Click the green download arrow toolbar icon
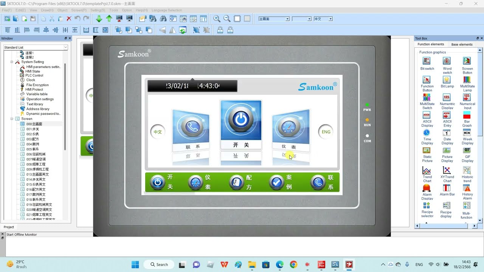This screenshot has height=272, width=484. (x=99, y=19)
